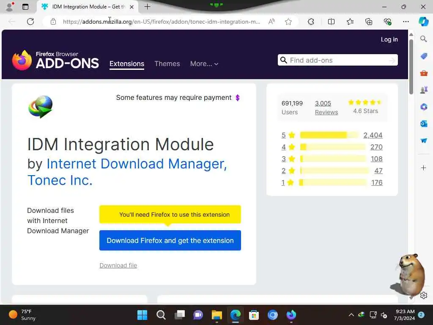Viewport: 433px width, 325px height.
Task: Click the 4.6 Stars rating
Action: point(365,107)
